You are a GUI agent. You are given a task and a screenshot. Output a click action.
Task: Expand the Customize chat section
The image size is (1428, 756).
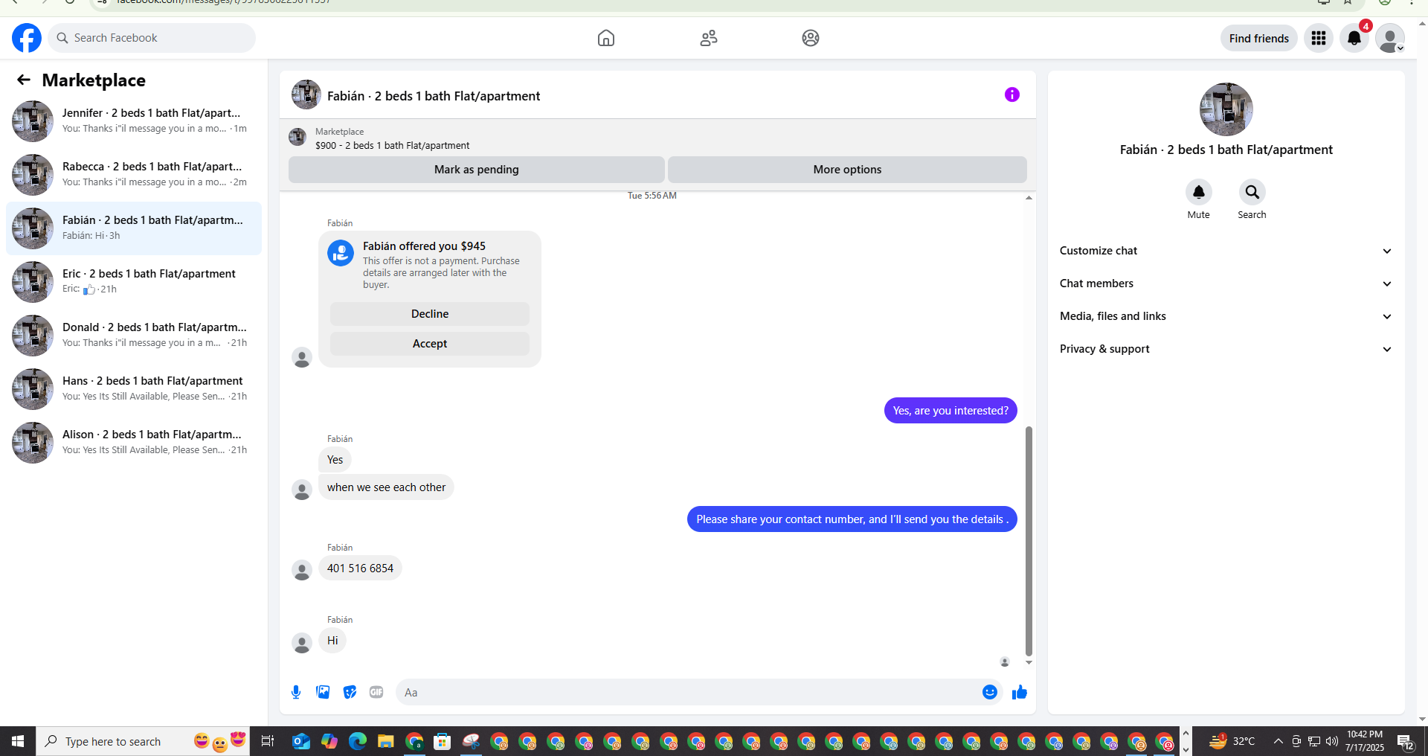coord(1226,251)
